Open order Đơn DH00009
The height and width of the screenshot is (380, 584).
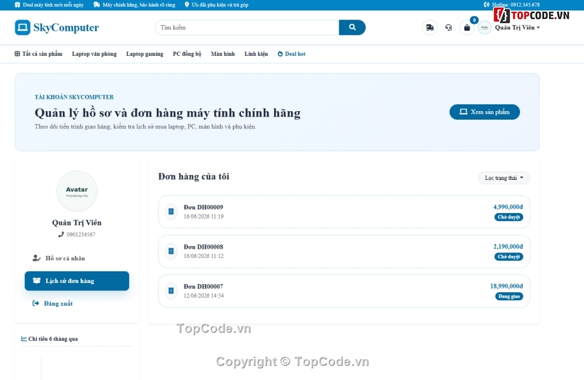(x=344, y=212)
